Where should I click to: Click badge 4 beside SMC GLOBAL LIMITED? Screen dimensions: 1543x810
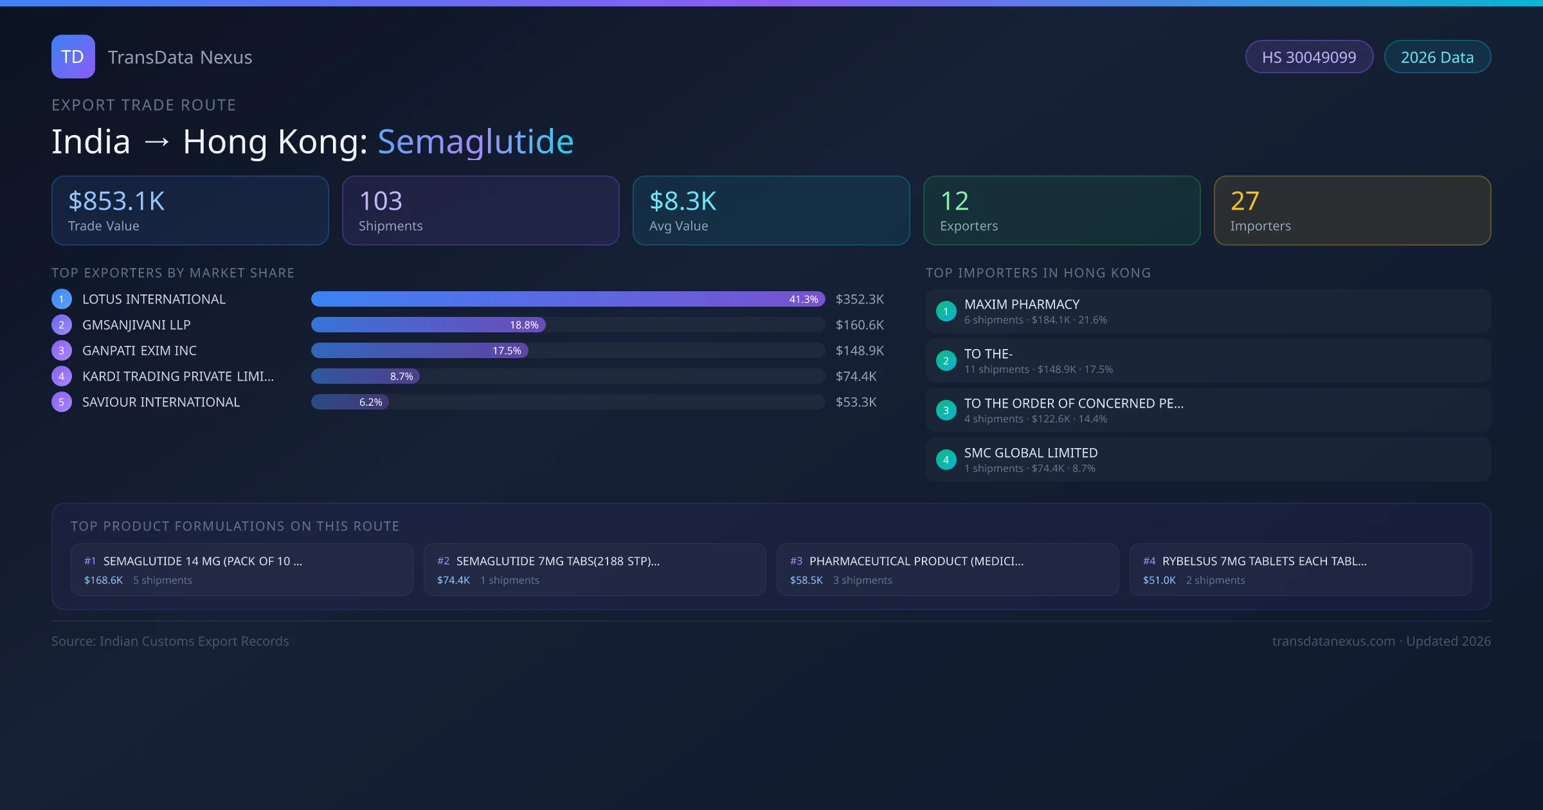(946, 459)
